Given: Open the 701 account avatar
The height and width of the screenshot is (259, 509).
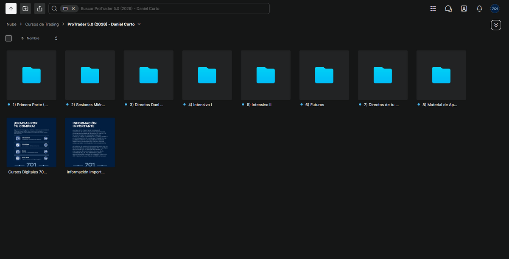Looking at the screenshot, I should [495, 8].
